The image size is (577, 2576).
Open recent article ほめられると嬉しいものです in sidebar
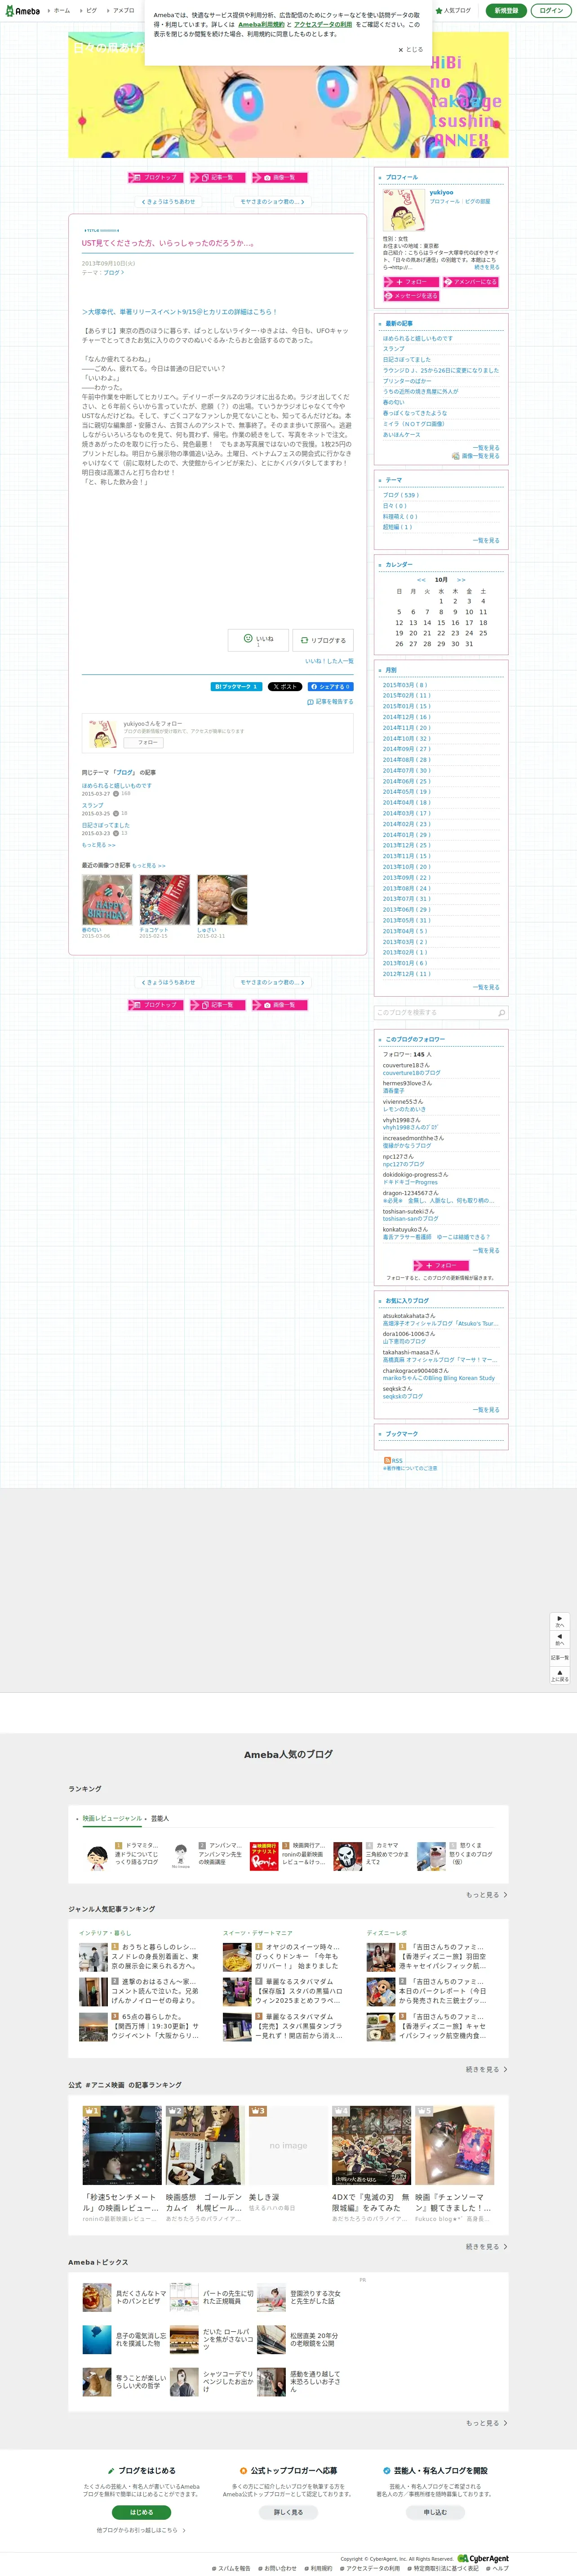point(417,338)
